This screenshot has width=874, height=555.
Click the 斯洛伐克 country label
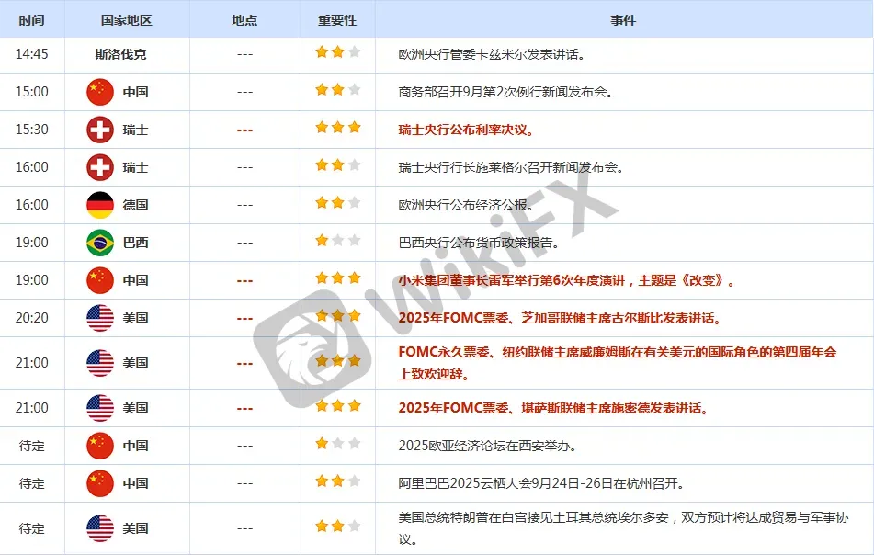pyautogui.click(x=120, y=54)
